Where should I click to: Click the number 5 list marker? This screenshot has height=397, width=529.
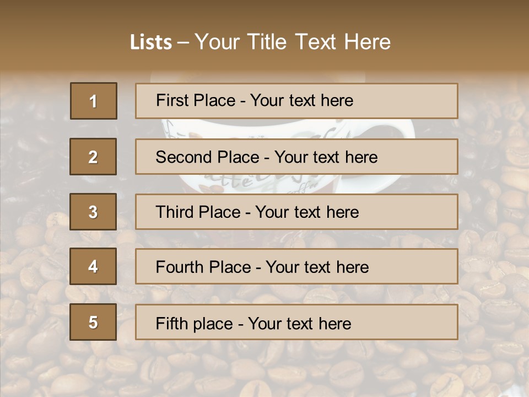[93, 322]
